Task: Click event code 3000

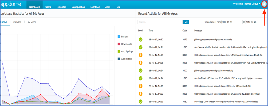Action: point(185,70)
